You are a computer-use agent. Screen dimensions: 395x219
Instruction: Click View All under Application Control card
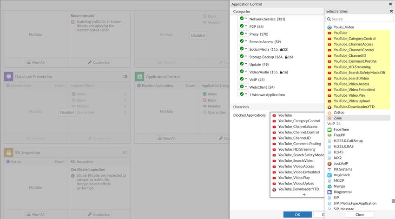tap(166, 139)
